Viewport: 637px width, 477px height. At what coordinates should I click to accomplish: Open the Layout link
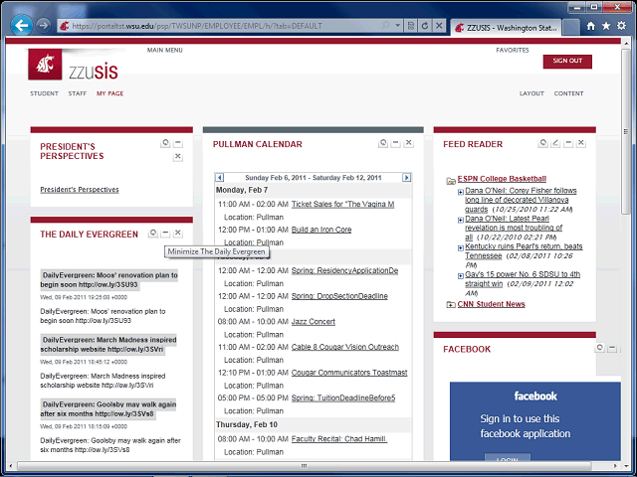[x=531, y=93]
